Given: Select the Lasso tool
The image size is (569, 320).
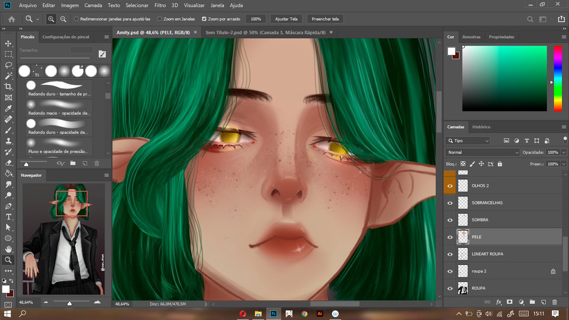Looking at the screenshot, I should pyautogui.click(x=8, y=65).
